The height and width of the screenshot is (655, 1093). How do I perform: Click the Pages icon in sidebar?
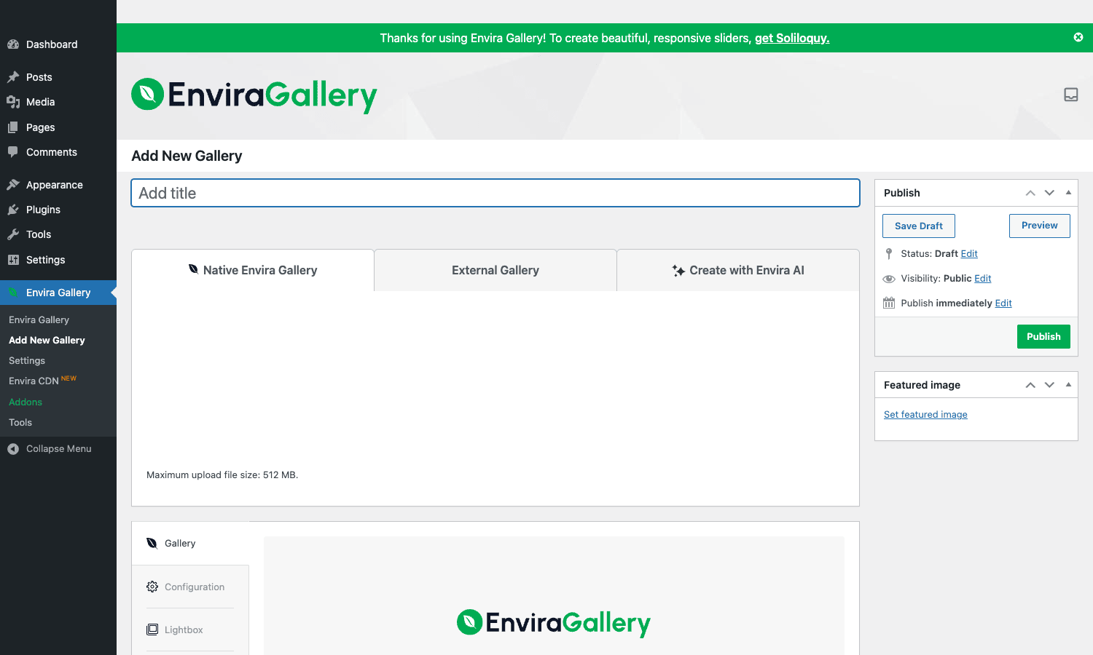click(x=13, y=127)
